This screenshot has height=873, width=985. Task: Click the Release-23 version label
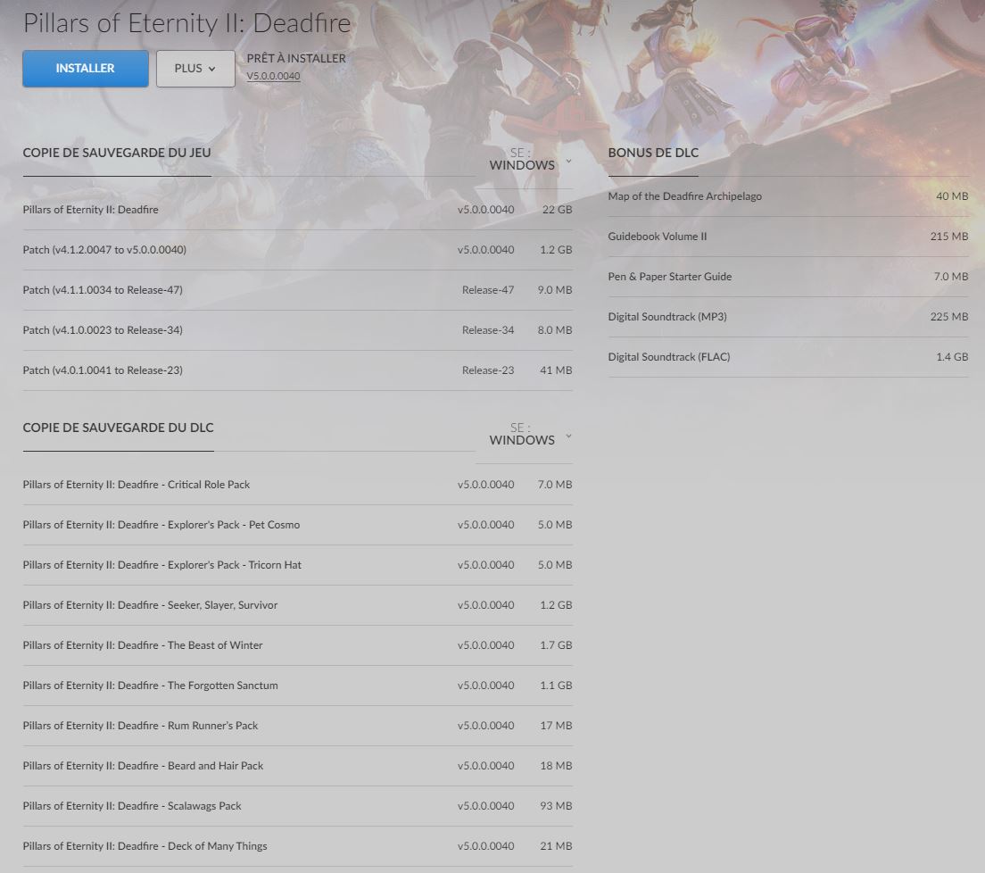click(x=488, y=370)
